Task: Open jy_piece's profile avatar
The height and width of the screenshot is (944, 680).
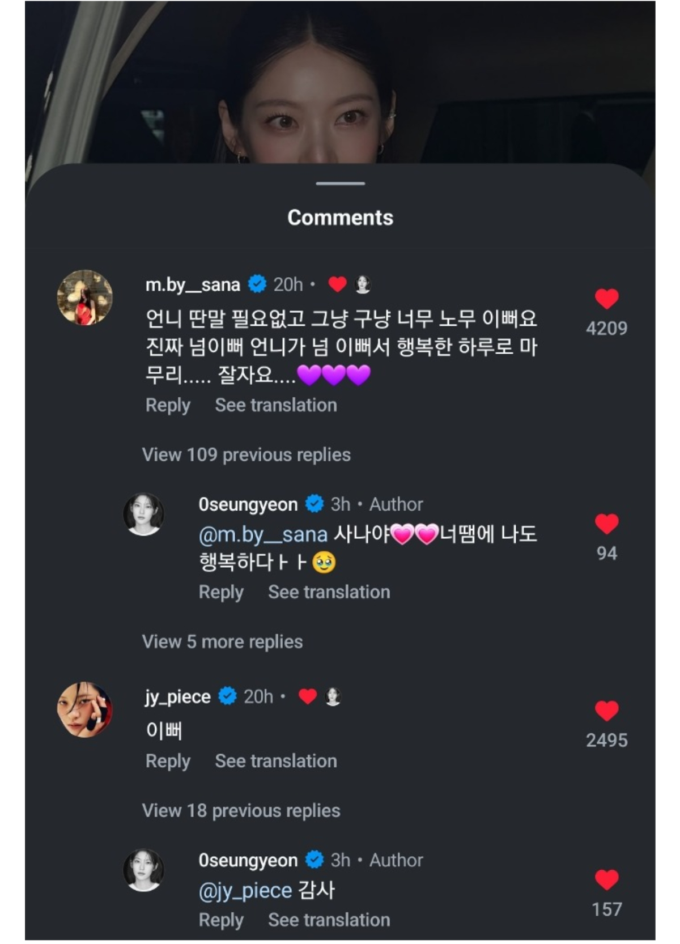Action: pyautogui.click(x=85, y=709)
